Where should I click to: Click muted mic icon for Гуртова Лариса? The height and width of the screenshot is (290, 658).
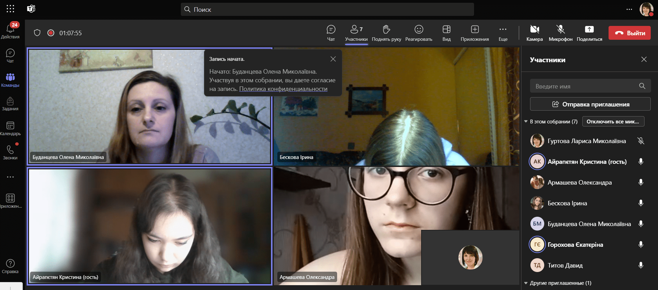(641, 141)
